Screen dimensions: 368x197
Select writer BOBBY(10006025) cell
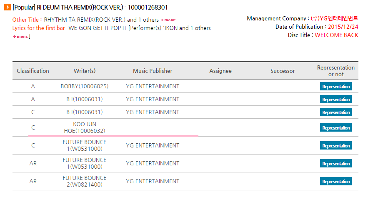pyautogui.click(x=85, y=86)
